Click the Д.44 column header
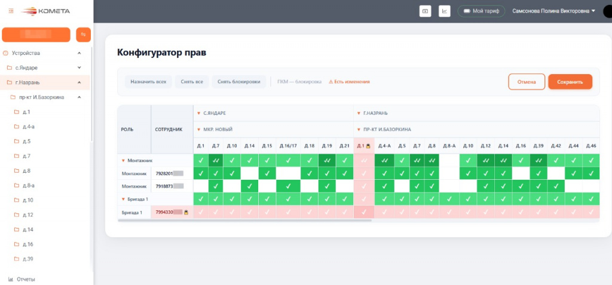Screen dimensions: 612x285 tap(573, 146)
